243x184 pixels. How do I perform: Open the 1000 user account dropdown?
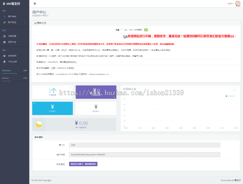tap(231, 4)
